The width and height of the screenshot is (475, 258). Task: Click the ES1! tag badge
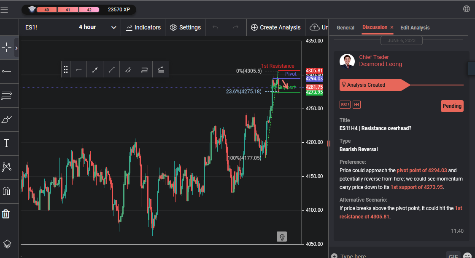(345, 105)
